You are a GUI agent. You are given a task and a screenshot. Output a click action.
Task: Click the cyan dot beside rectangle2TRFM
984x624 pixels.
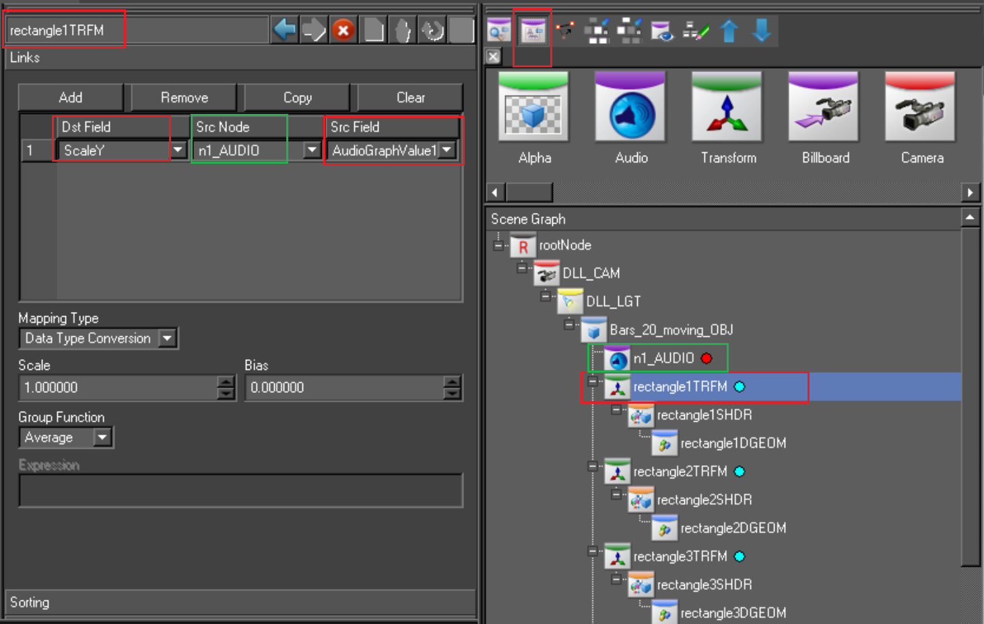[x=740, y=472]
